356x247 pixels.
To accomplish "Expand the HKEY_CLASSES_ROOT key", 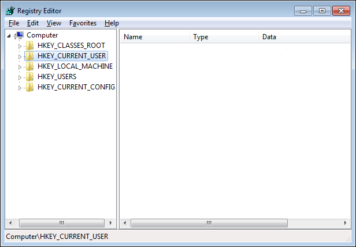I will coord(20,46).
